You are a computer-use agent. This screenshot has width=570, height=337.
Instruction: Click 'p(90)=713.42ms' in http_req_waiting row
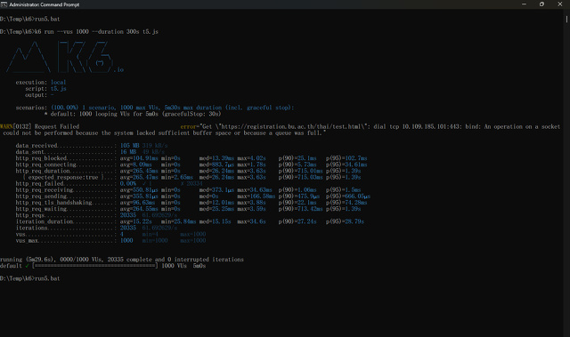pyautogui.click(x=301, y=209)
